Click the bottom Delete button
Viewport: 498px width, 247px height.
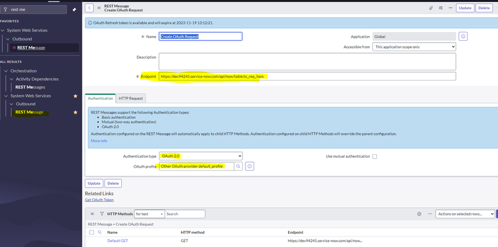(x=113, y=183)
